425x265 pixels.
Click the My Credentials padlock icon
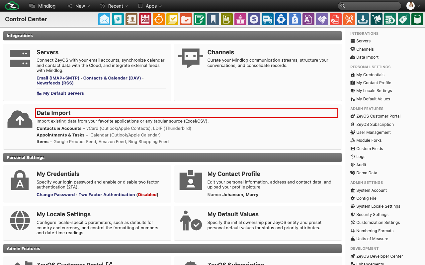[x=20, y=180]
